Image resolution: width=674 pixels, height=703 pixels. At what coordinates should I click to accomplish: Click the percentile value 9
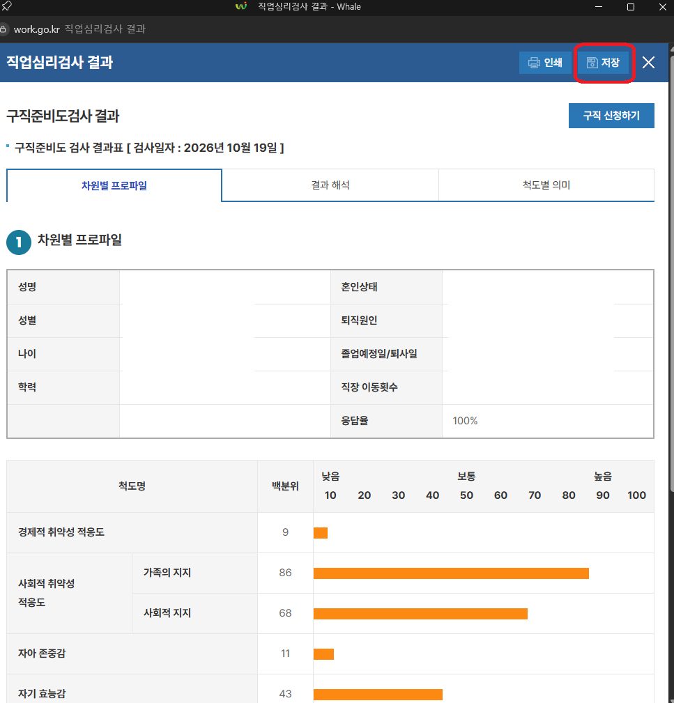click(285, 532)
